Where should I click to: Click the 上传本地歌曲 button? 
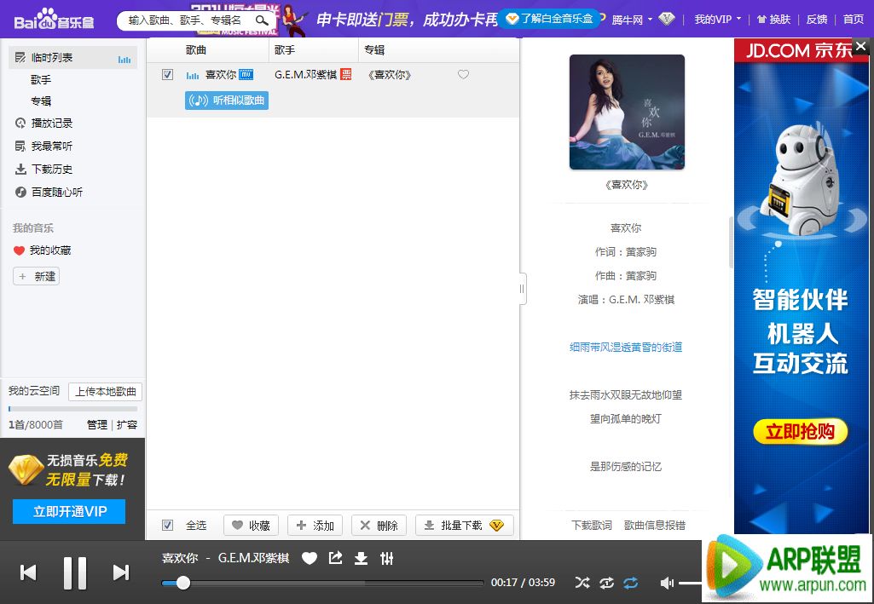pyautogui.click(x=105, y=392)
